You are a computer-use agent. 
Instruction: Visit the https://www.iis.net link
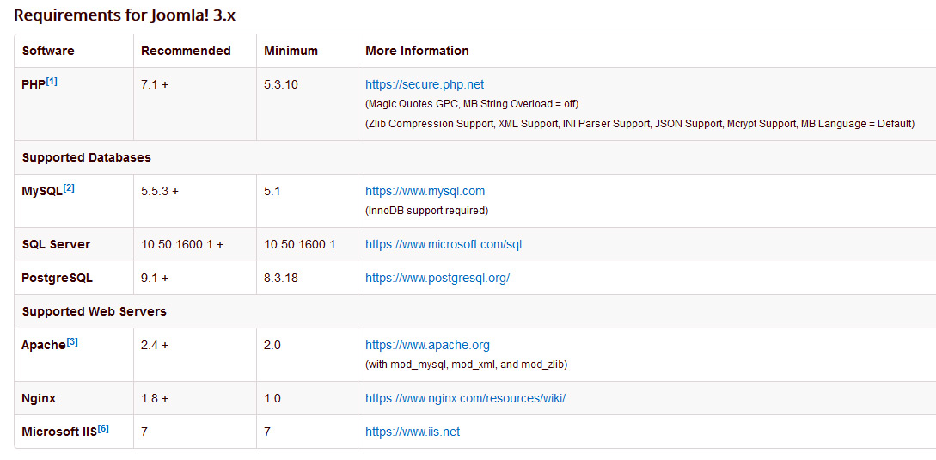coord(413,432)
